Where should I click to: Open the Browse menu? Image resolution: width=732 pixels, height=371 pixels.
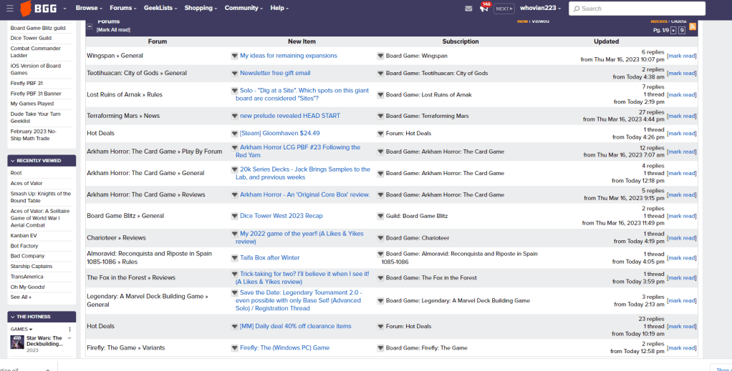(90, 9)
